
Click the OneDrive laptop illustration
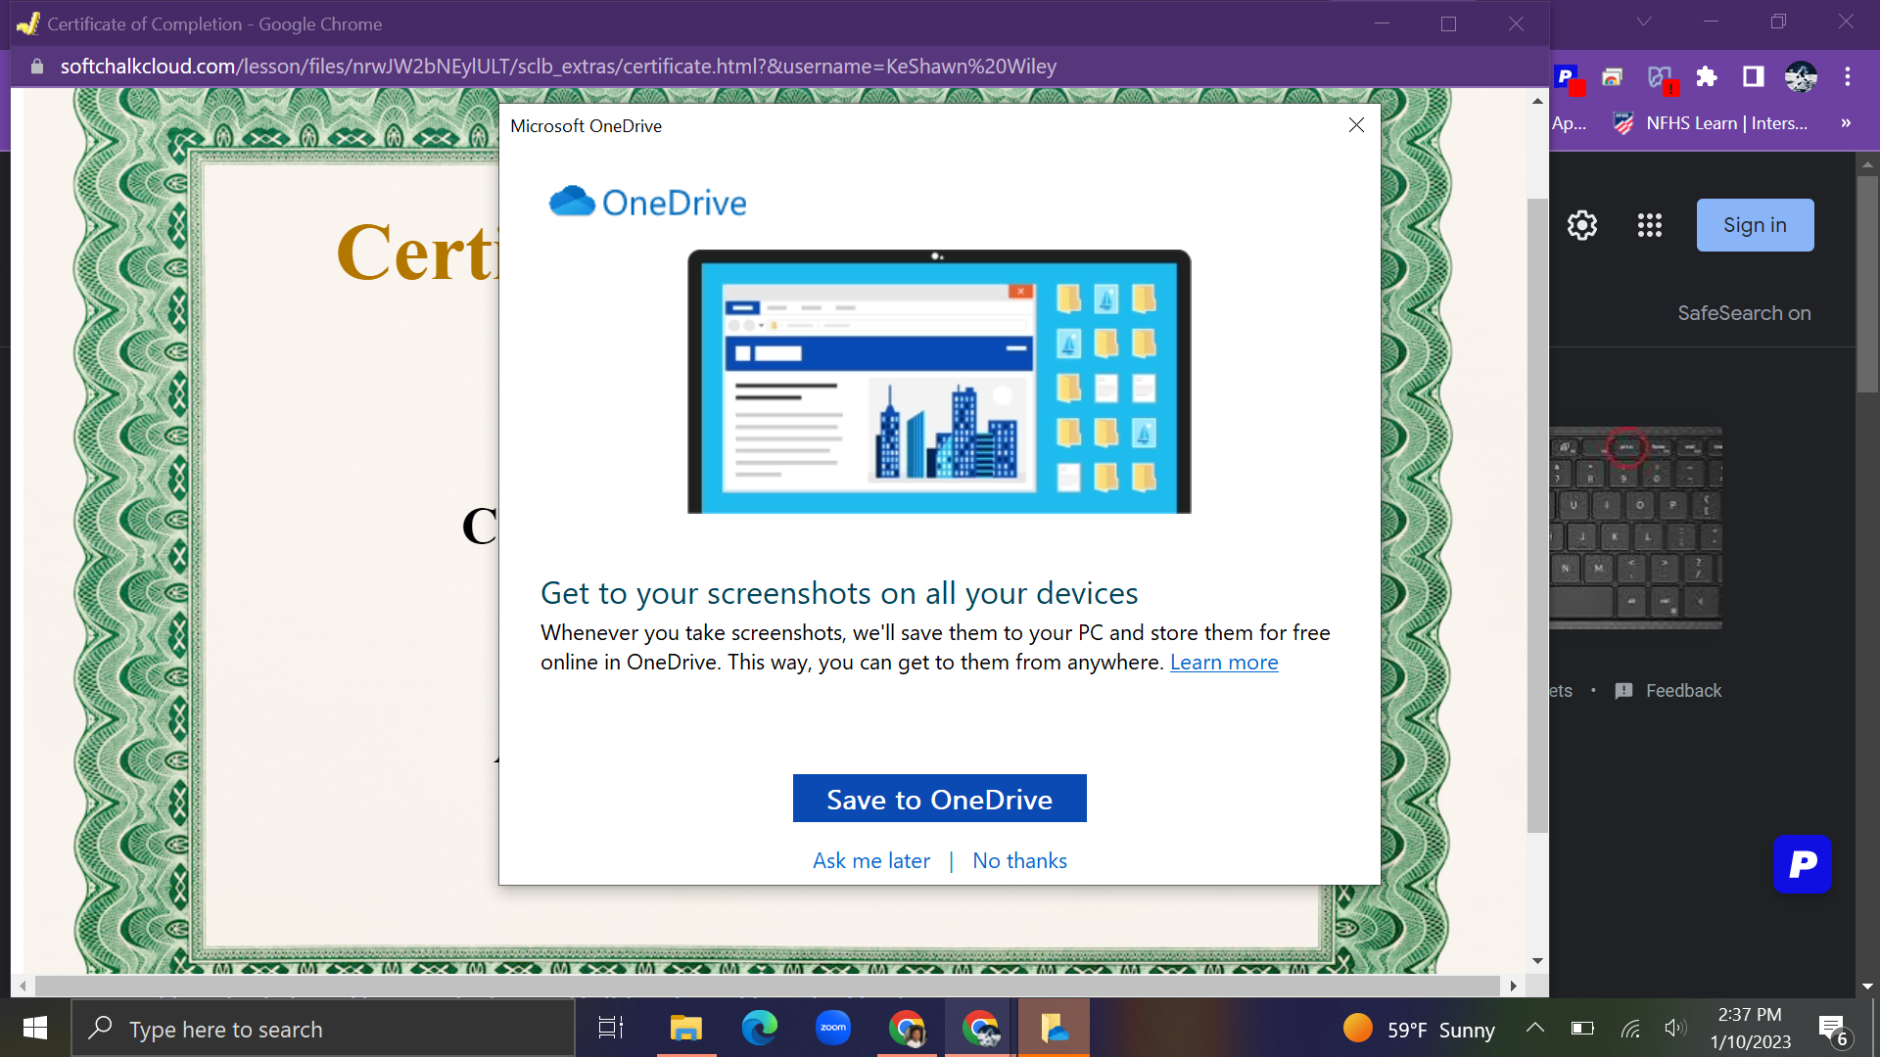point(939,382)
